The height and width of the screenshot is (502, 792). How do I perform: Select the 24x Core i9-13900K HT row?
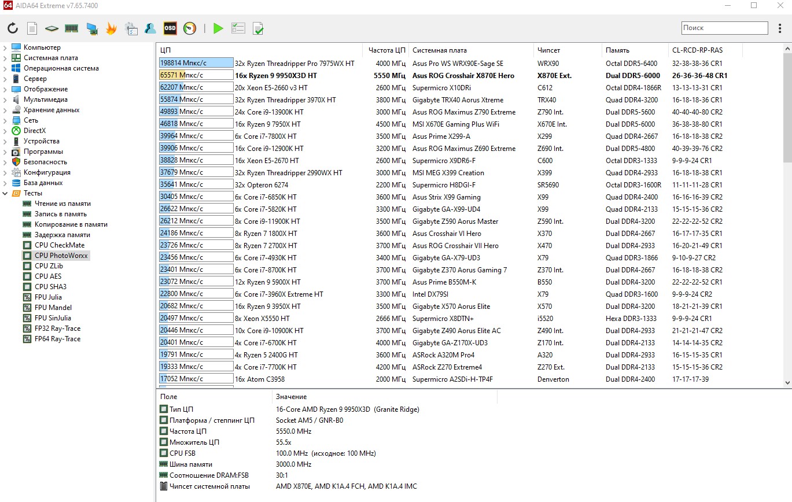(x=469, y=112)
